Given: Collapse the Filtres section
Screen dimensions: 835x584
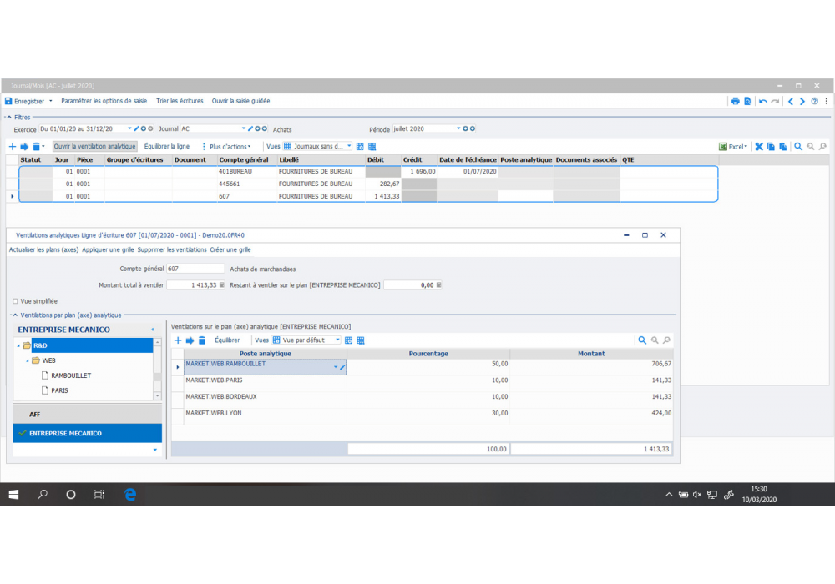Looking at the screenshot, I should tap(9, 118).
